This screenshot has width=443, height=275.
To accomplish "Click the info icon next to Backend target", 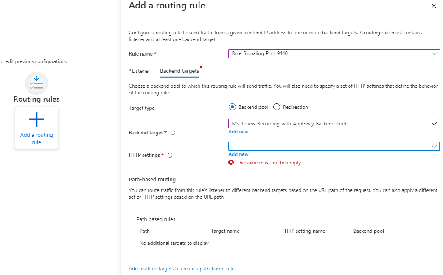I will pyautogui.click(x=172, y=133).
